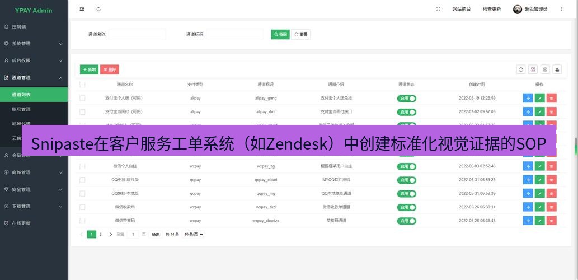Open 控制台 in the sidebar
The height and width of the screenshot is (280, 578).
click(x=34, y=26)
